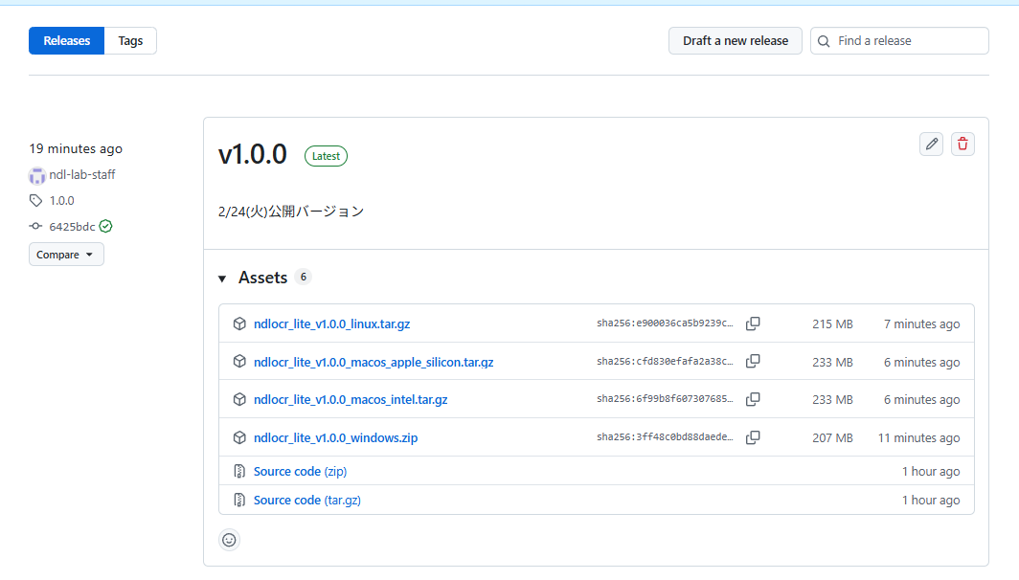Click in the Find a release search field
1019x580 pixels.
click(908, 41)
